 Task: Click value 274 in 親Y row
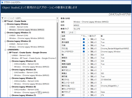(102, 95)
